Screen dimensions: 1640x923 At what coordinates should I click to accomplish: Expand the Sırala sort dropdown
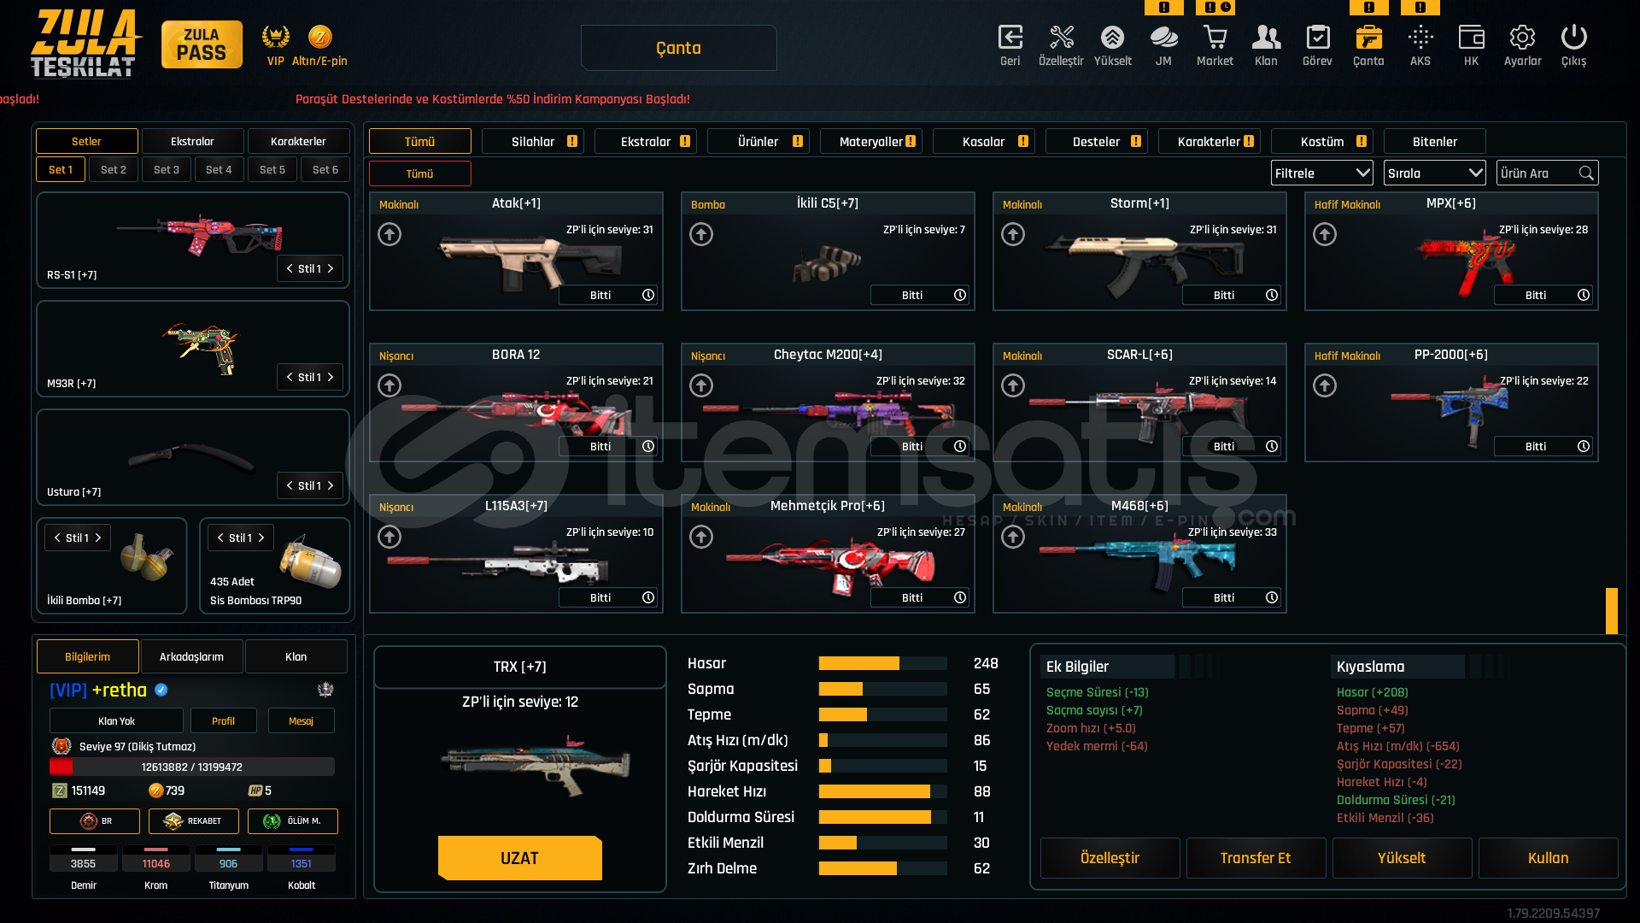[1434, 173]
